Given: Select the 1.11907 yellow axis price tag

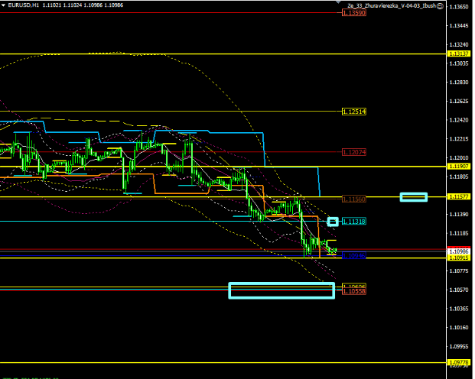Looking at the screenshot, I should coord(460,166).
